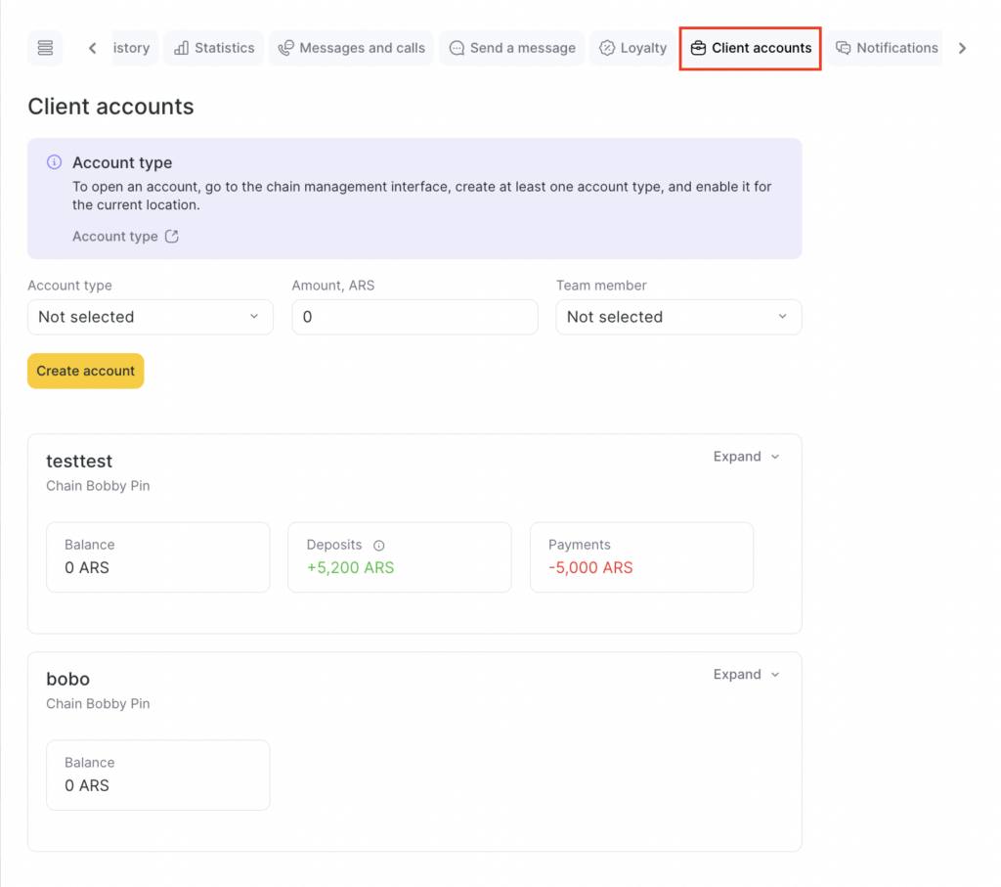Open the Send a message tab
The width and height of the screenshot is (1001, 887).
(x=512, y=48)
